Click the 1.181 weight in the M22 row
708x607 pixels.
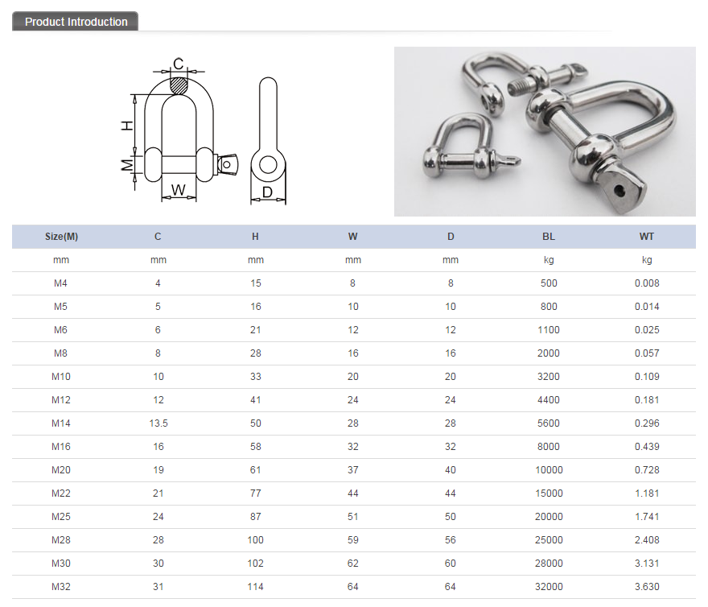coord(647,493)
